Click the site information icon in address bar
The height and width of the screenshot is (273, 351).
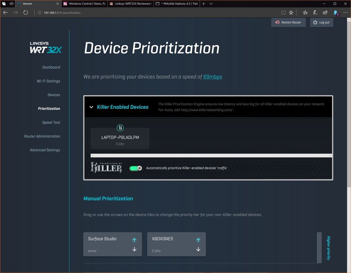point(40,13)
